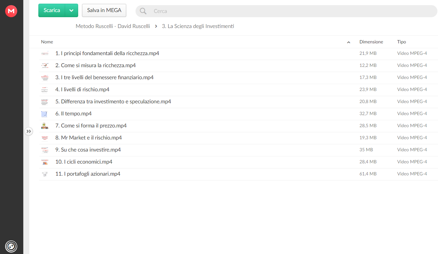Go to Metodo Ruscelli - David Ruscelli breadcrumb
Image resolution: width=438 pixels, height=254 pixels.
point(113,26)
